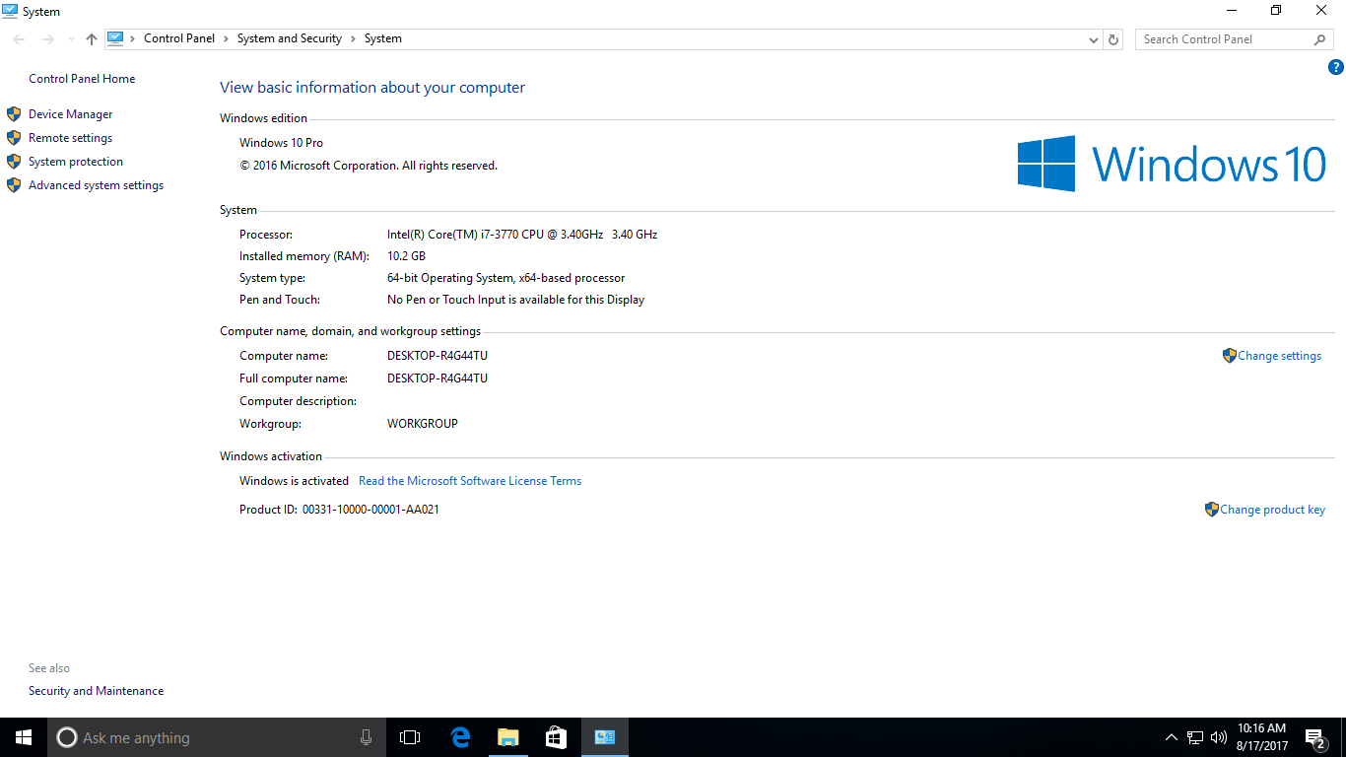Click Cortana Ask me anything search box
This screenshot has width=1346, height=757.
coord(216,737)
